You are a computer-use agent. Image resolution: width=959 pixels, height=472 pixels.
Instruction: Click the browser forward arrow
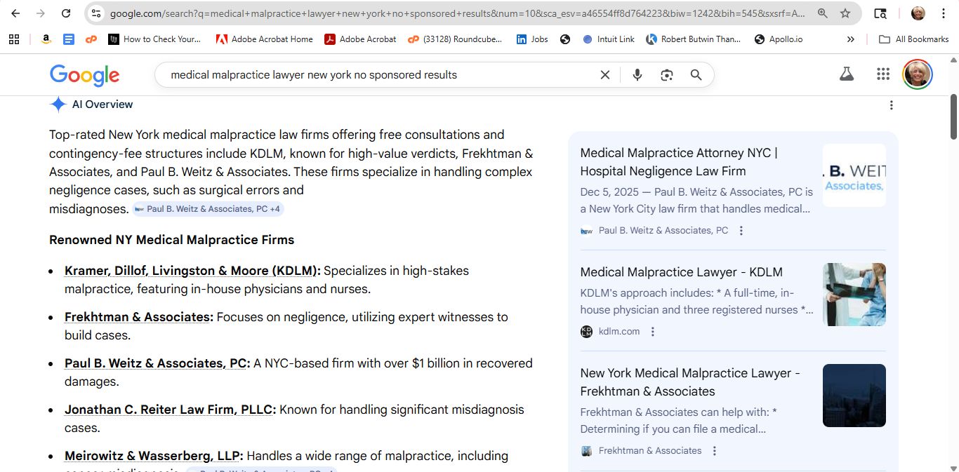(41, 13)
